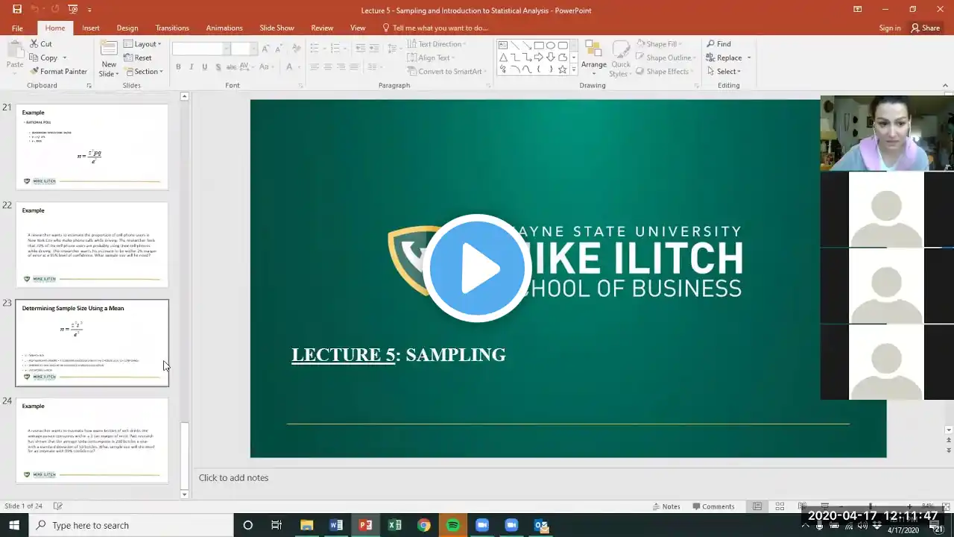Expand the Shapes gallery More arrow

point(575,70)
